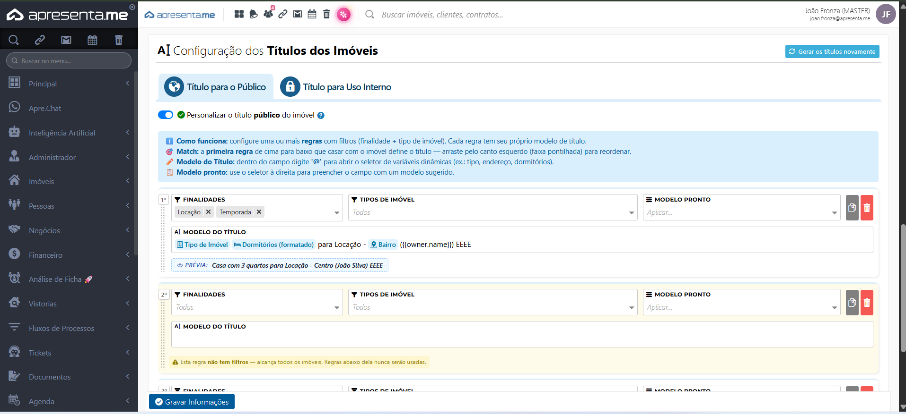Image resolution: width=906 pixels, height=414 pixels.
Task: Open the Negócios sidebar menu
Action: [69, 230]
